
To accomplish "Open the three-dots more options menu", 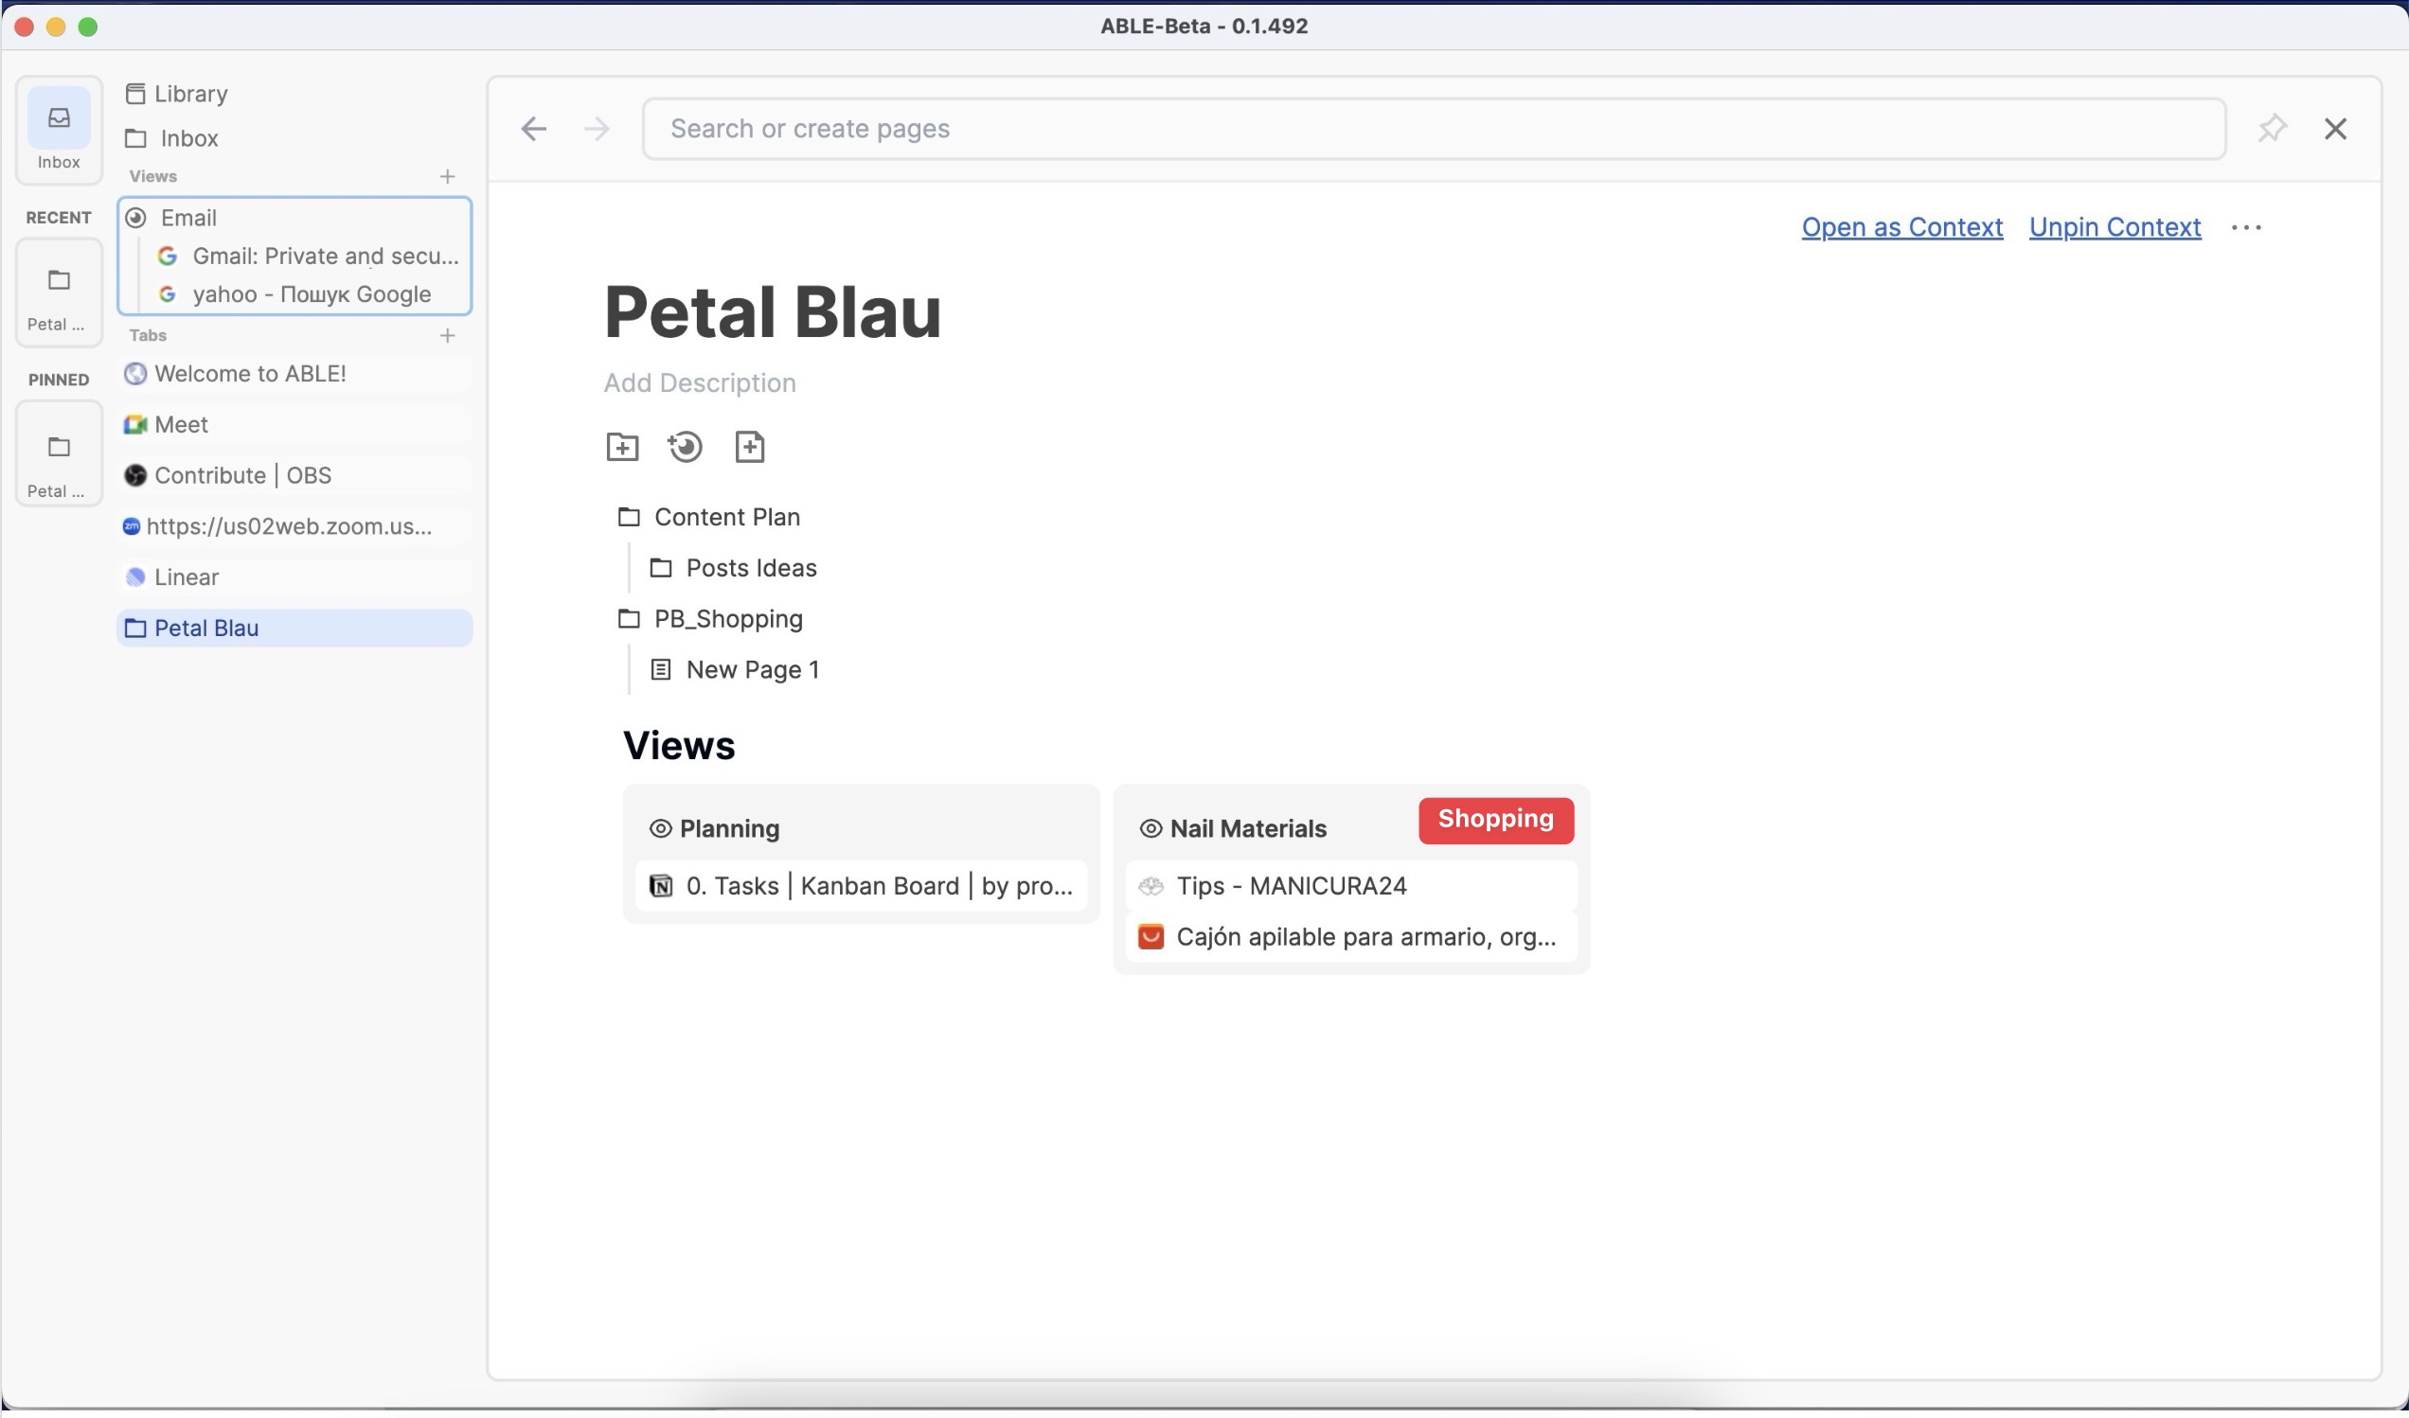I will [2245, 227].
